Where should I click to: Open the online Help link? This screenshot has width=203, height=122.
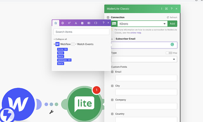pos(136,33)
